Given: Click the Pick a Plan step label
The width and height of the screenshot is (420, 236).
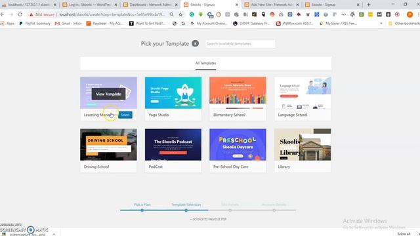Looking at the screenshot, I should pos(142,205).
